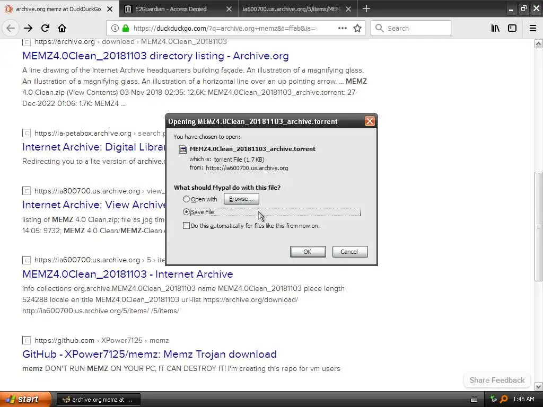This screenshot has width=543, height=407.
Task: Click favicon beside ia800700.us.archive.org result
Action: (x=27, y=191)
